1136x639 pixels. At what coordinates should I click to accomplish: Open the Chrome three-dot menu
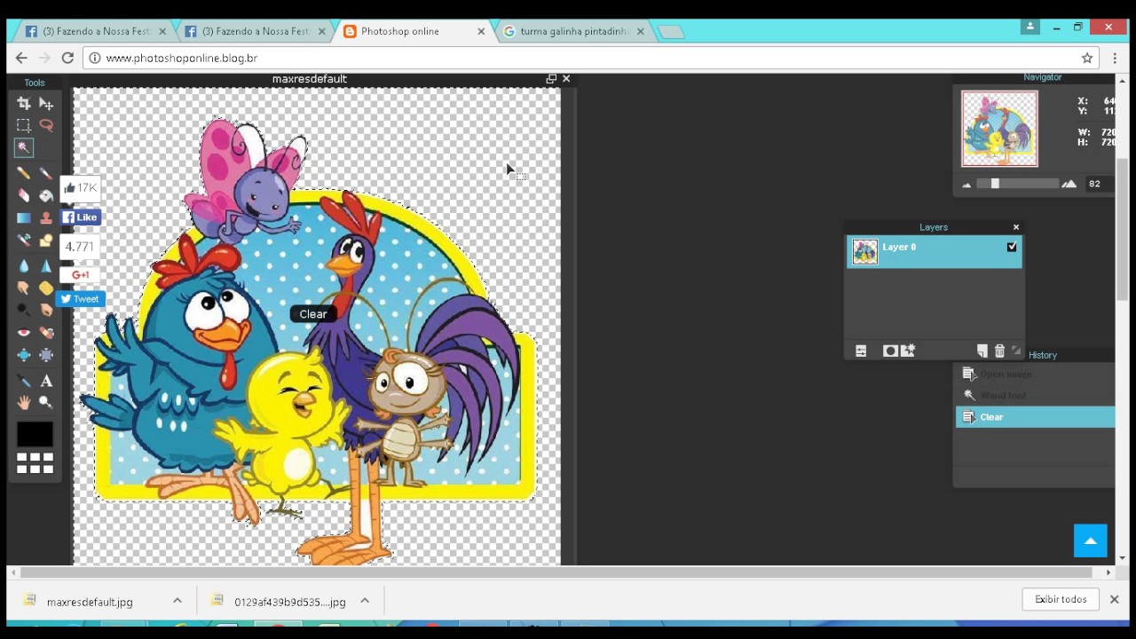[1116, 58]
